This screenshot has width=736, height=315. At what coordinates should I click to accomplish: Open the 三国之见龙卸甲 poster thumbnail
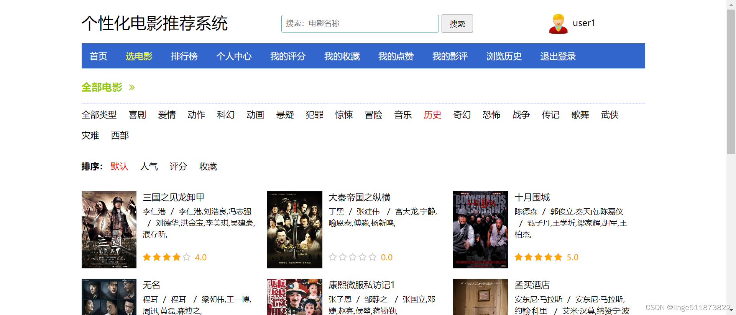pyautogui.click(x=109, y=230)
